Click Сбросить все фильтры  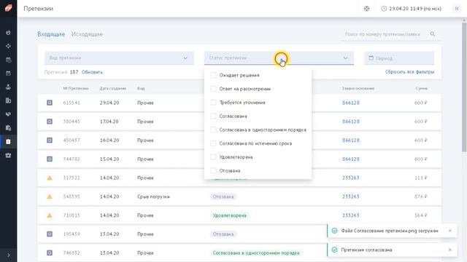tap(409, 72)
